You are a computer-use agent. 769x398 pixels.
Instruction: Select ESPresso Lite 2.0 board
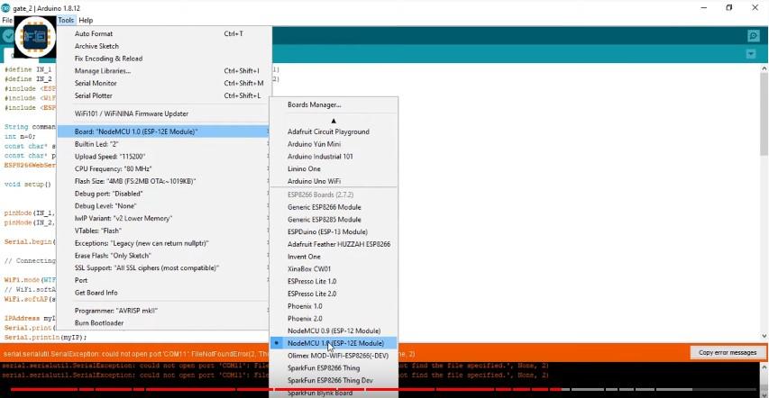(334, 294)
